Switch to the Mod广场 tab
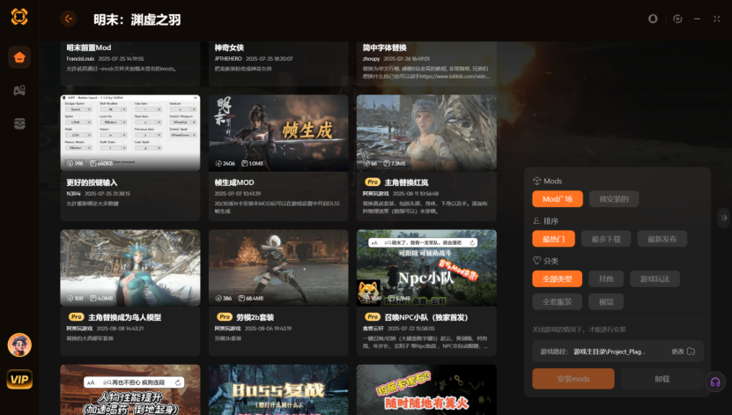The image size is (732, 415). click(558, 199)
